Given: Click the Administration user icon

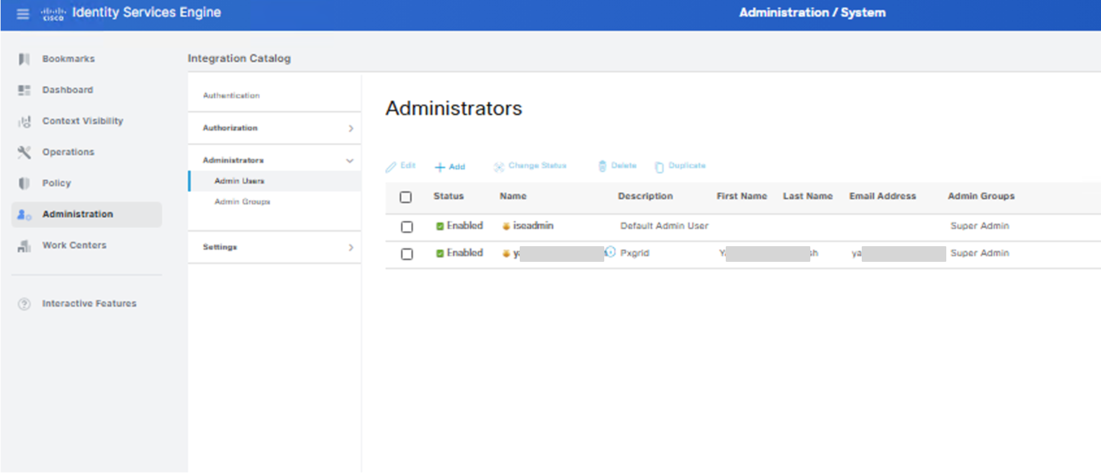Looking at the screenshot, I should [x=24, y=214].
